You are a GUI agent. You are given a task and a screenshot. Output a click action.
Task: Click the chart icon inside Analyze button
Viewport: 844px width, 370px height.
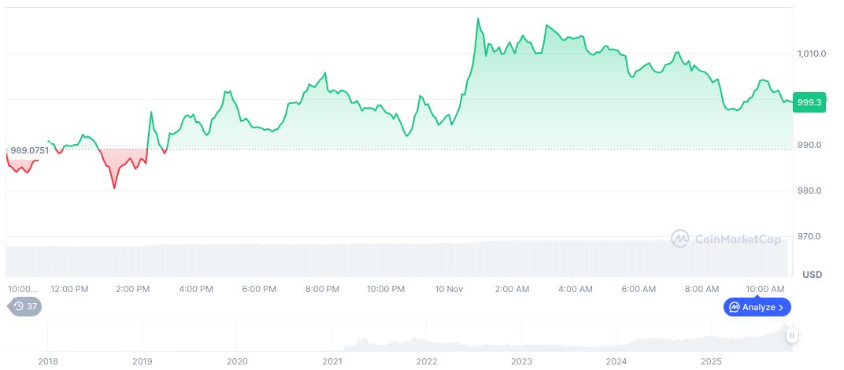pyautogui.click(x=734, y=307)
